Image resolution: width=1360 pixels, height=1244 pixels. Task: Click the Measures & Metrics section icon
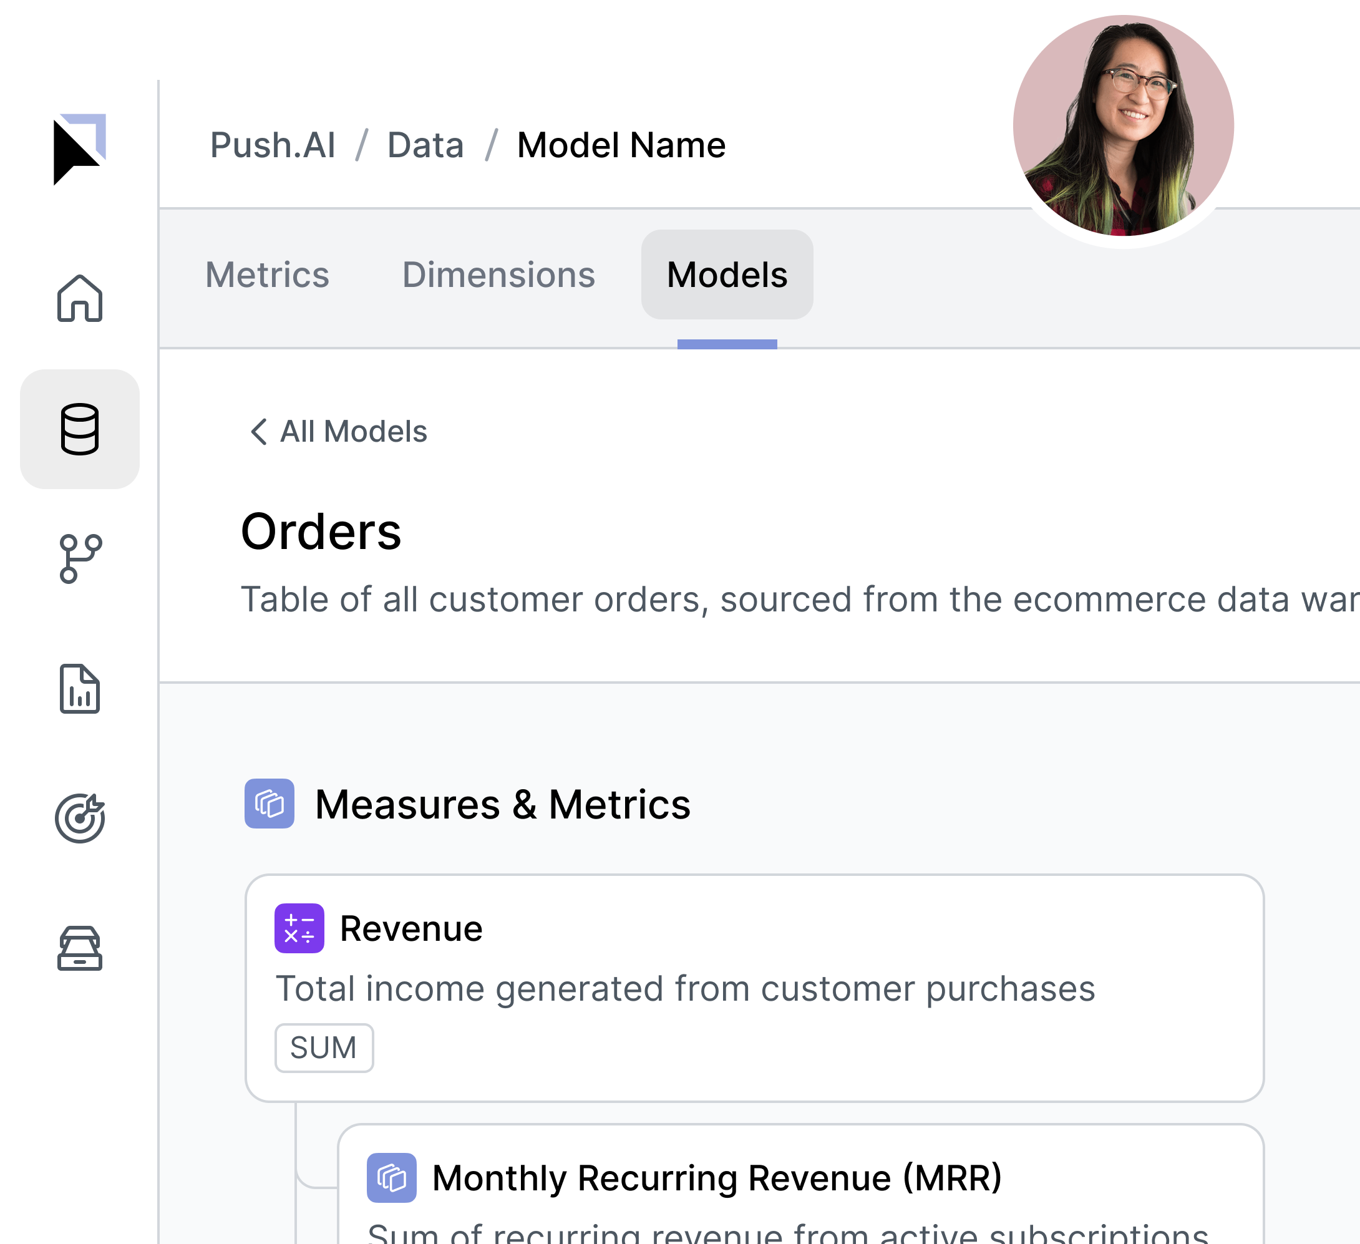pos(269,804)
